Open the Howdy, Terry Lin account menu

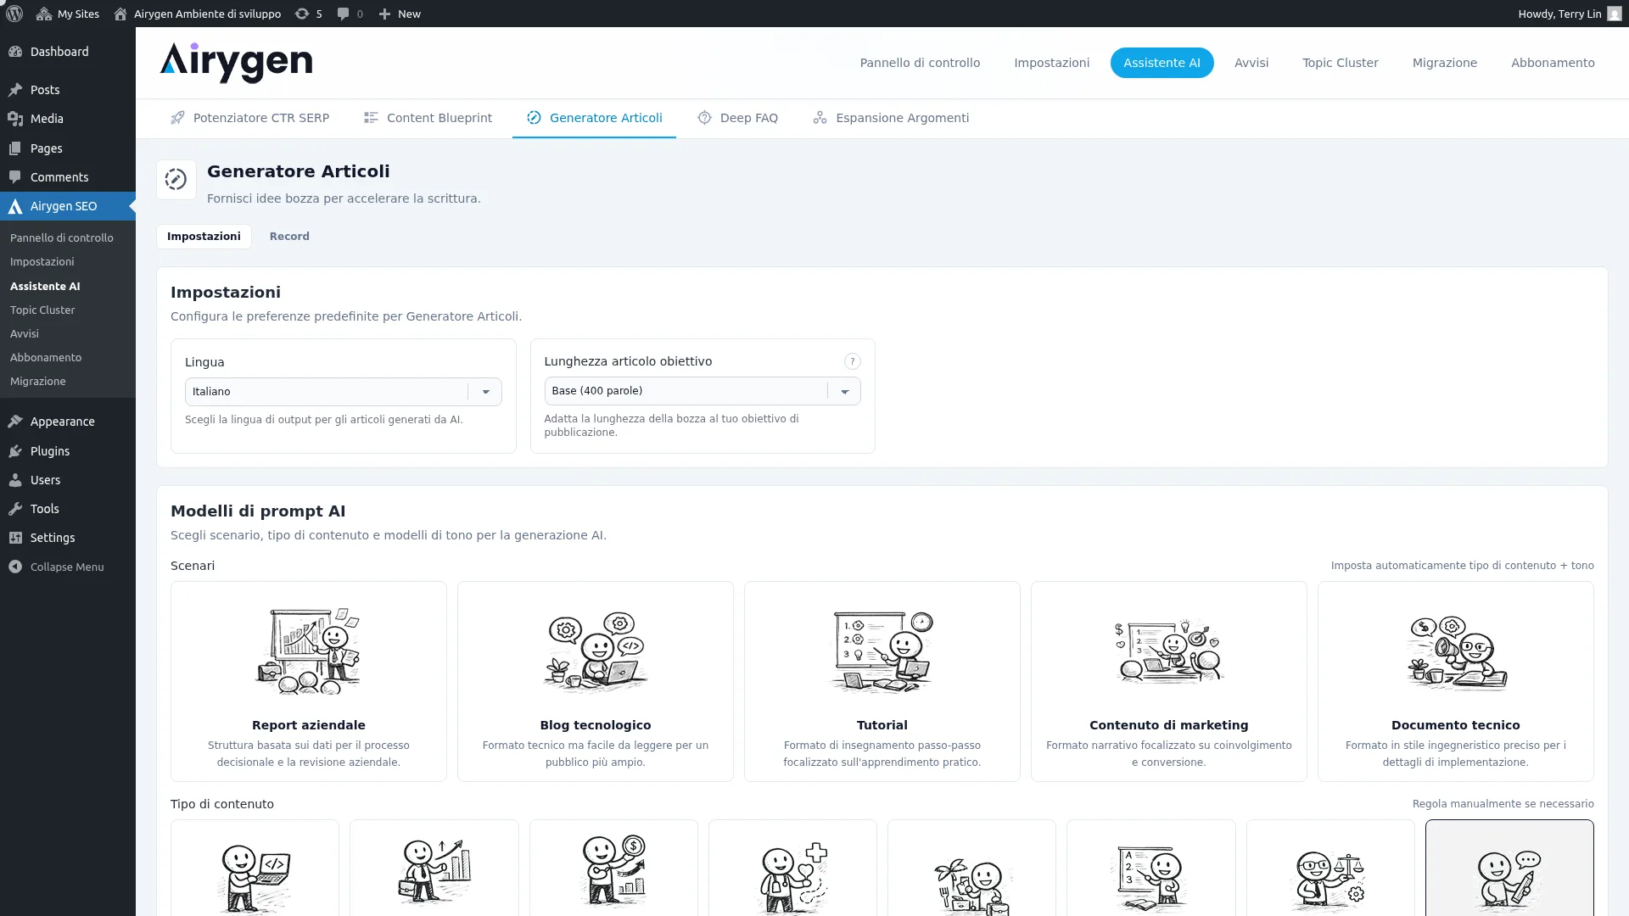[x=1570, y=14]
